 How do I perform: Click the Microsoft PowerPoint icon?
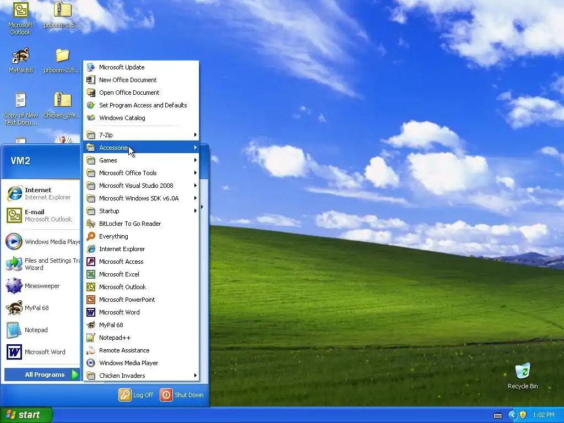[91, 300]
